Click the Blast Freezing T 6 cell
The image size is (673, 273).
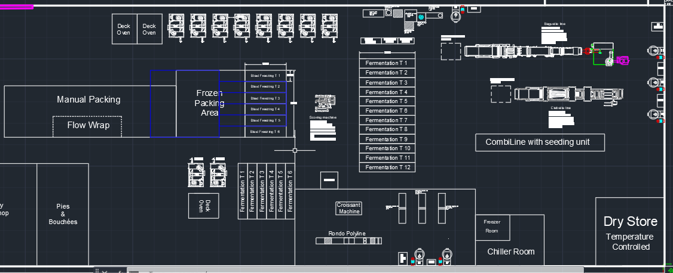click(x=265, y=132)
